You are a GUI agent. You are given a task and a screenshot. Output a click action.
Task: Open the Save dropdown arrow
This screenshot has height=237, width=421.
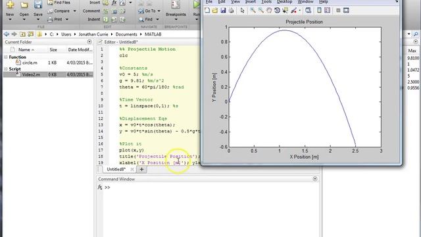(38, 20)
